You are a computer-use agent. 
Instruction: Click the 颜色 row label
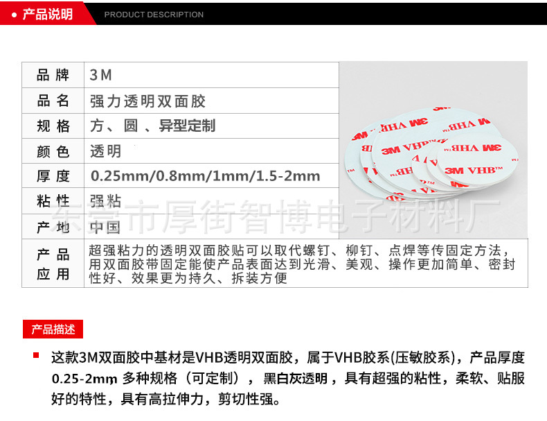53,151
